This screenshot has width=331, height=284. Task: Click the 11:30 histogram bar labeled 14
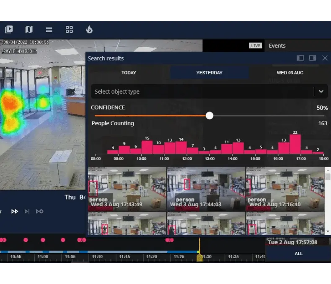pos(181,147)
